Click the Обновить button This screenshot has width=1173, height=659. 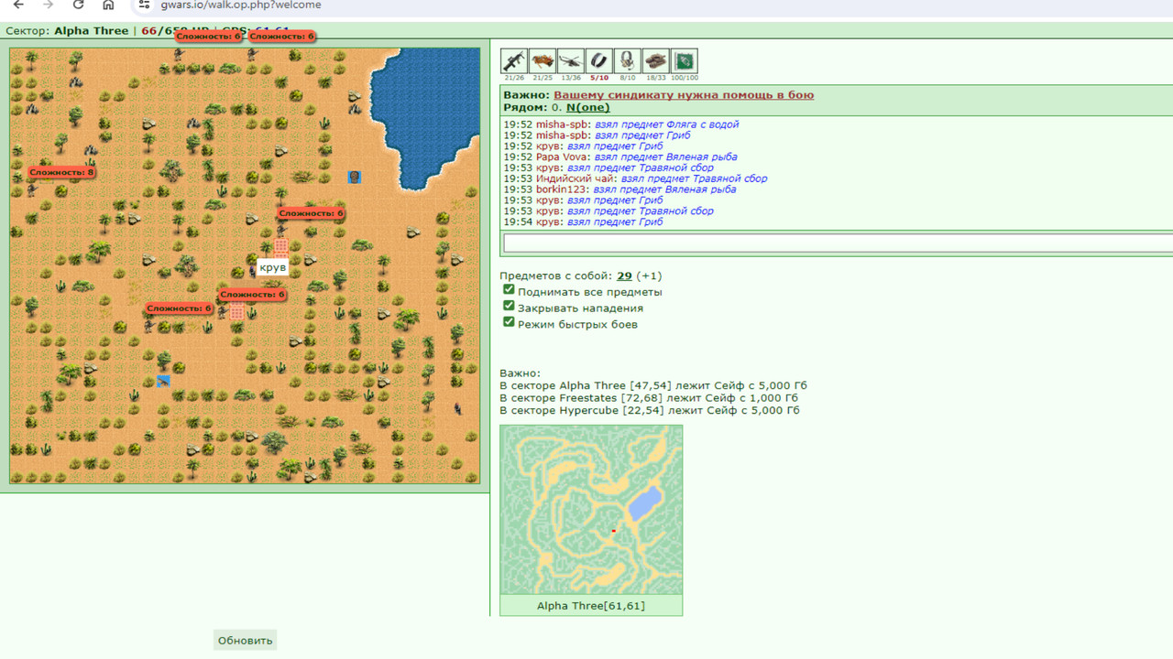coord(246,640)
